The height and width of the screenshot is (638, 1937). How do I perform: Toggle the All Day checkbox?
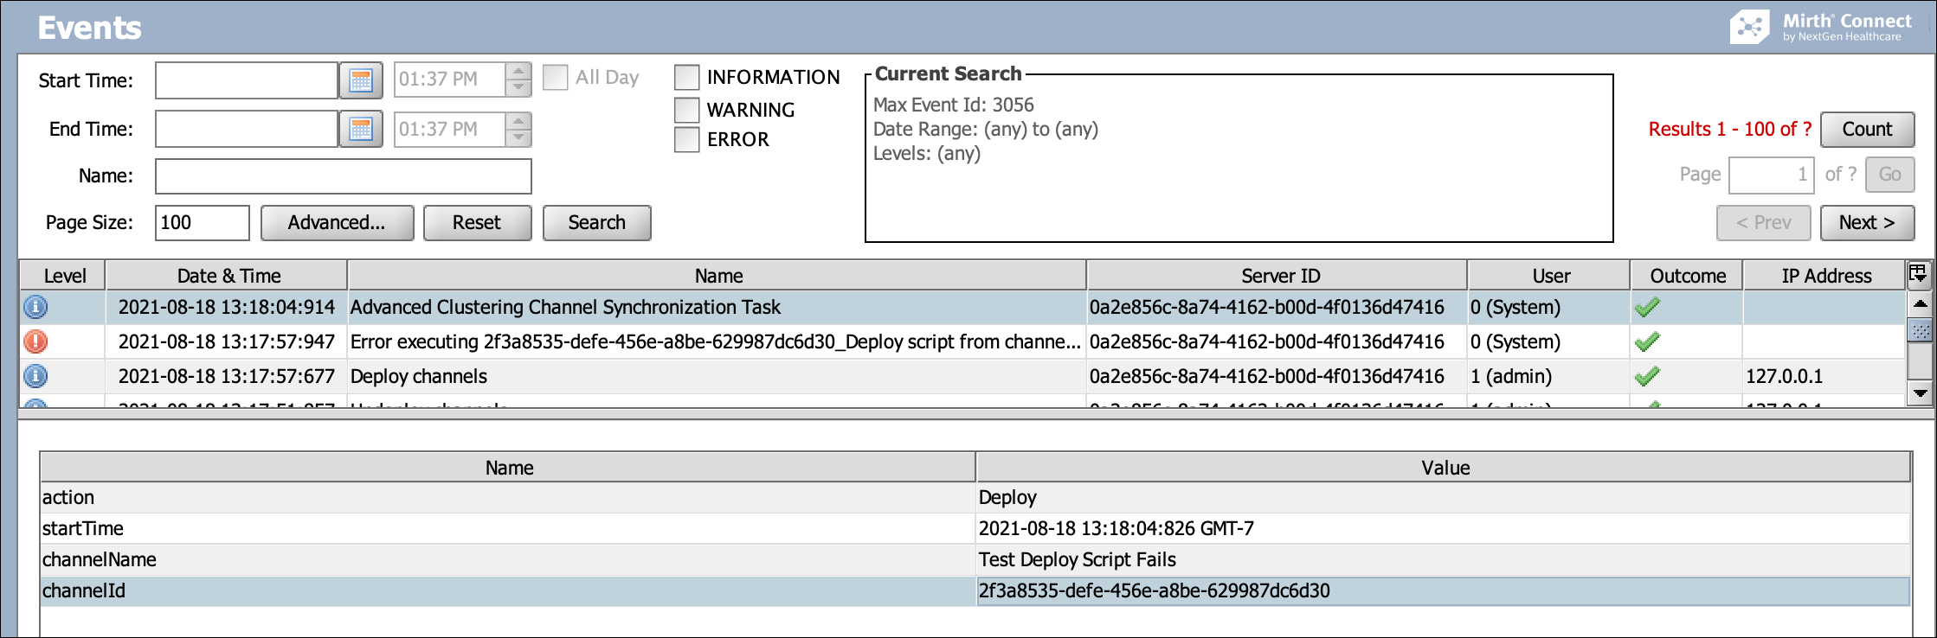[555, 77]
